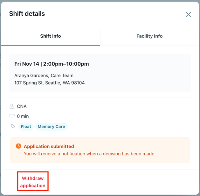Screen dimensions: 200x196
Task: Click the Application submitted heading
Action: (x=49, y=146)
